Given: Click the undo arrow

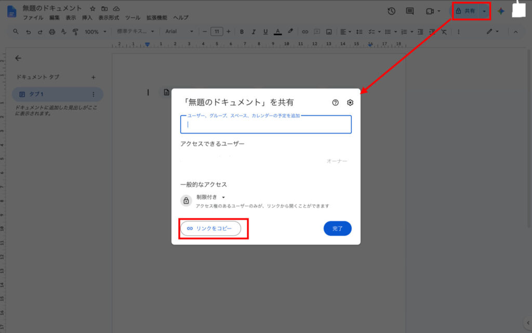Looking at the screenshot, I should click(28, 32).
